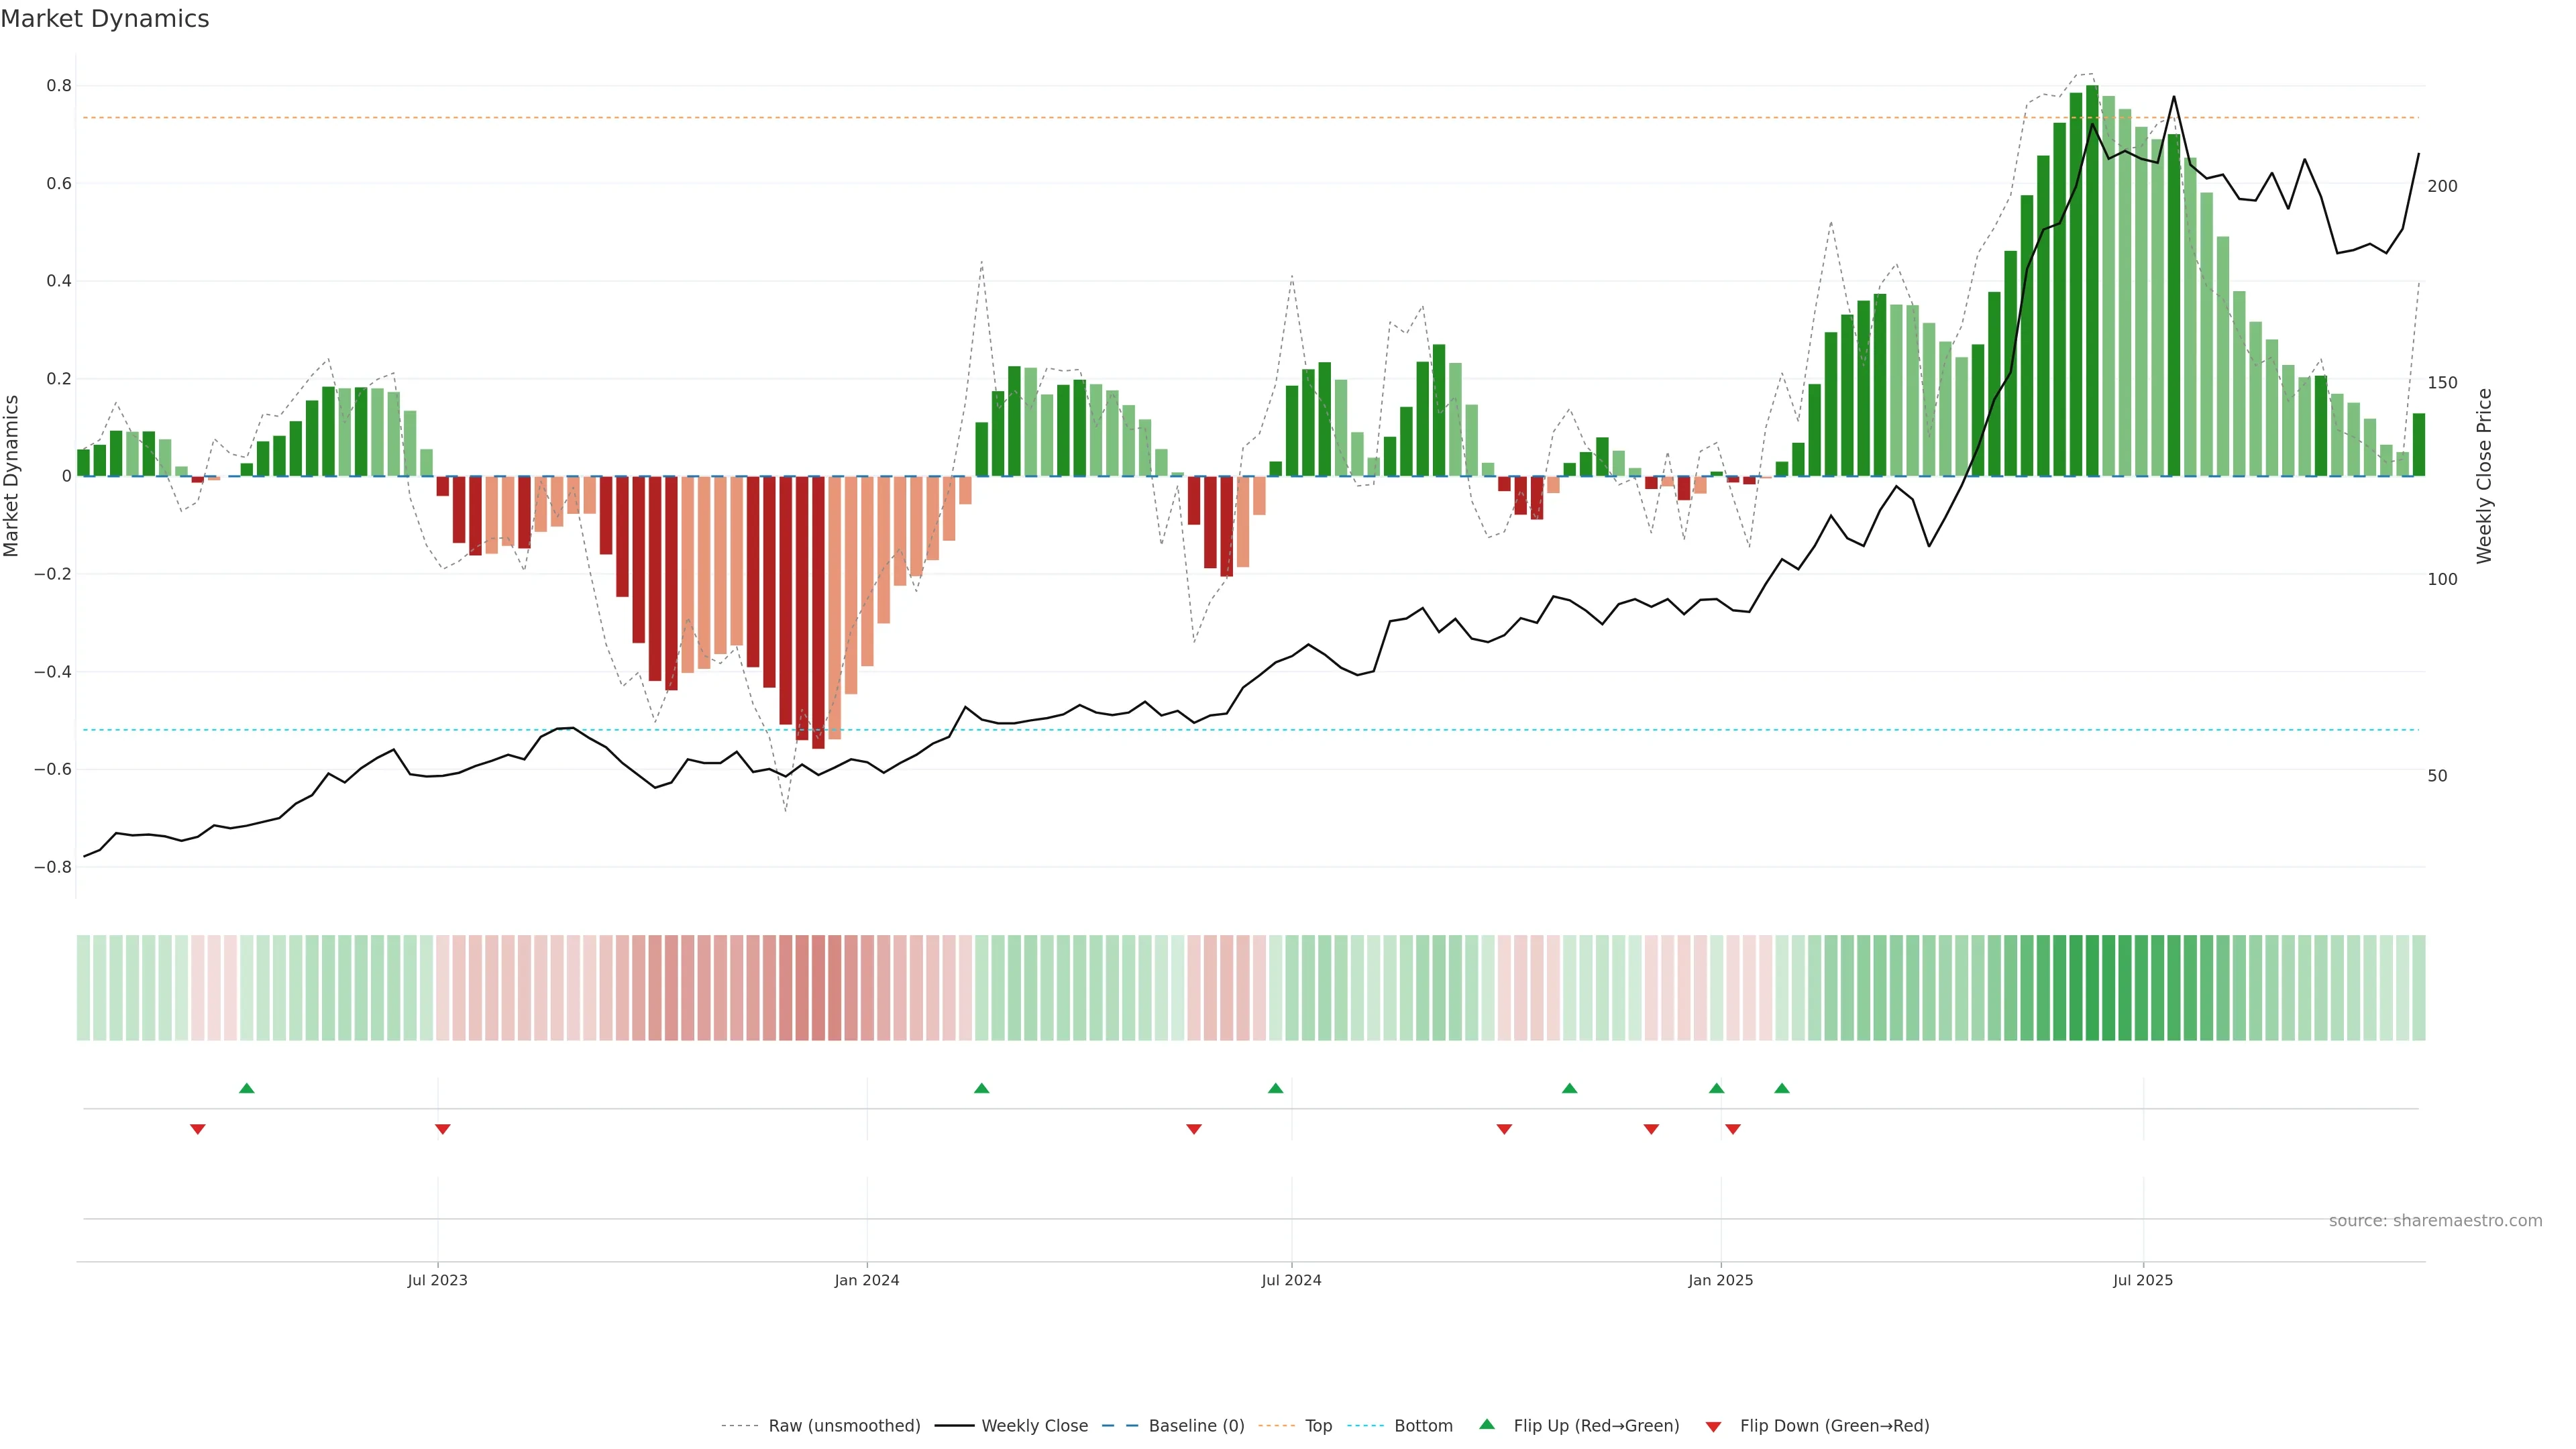Click the Jan 2024 x-axis label

867,1280
